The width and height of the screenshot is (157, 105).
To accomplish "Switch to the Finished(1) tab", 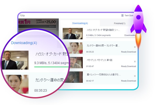I will click(120, 23).
